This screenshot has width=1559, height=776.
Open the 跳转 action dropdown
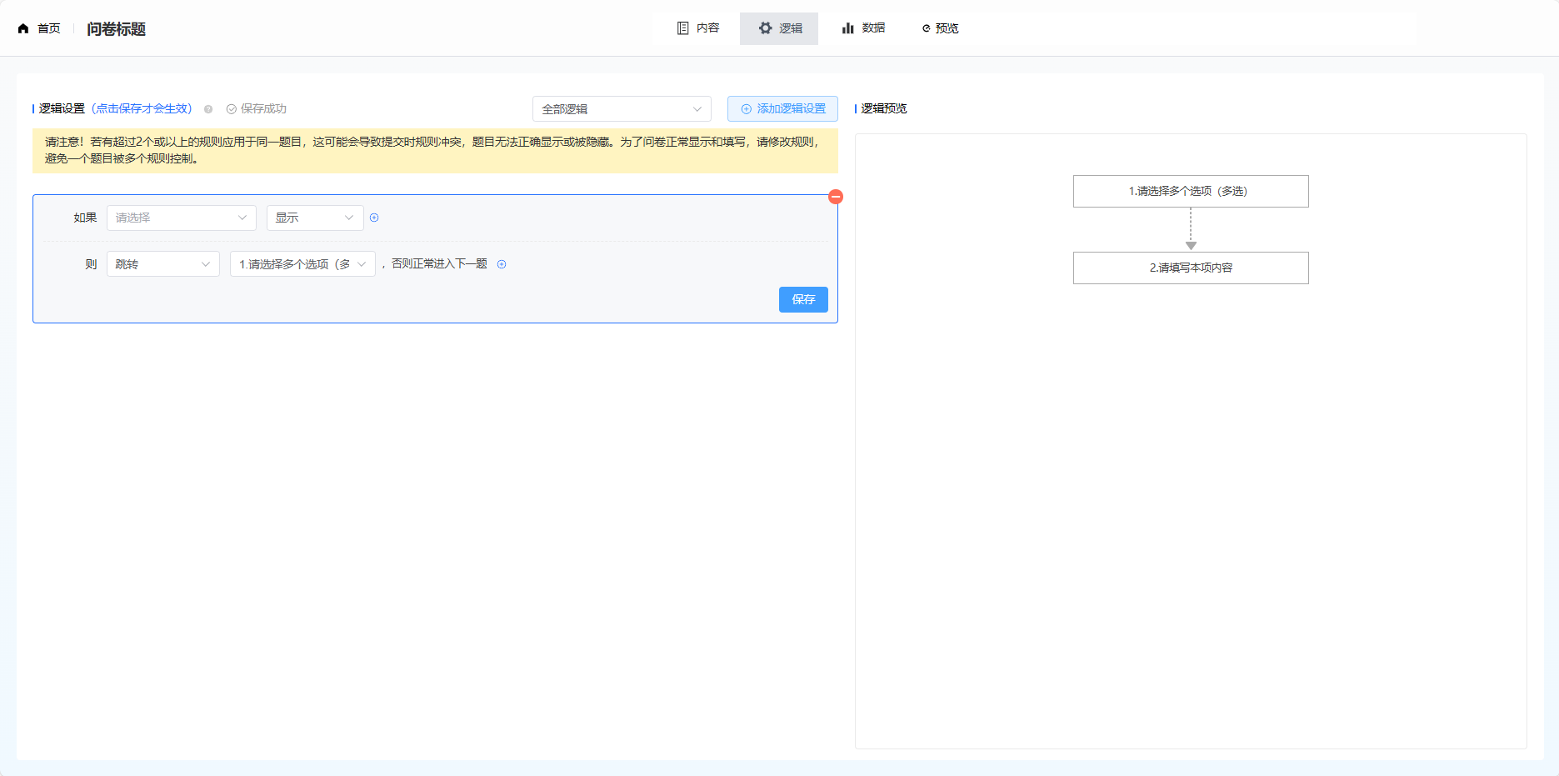click(x=163, y=264)
